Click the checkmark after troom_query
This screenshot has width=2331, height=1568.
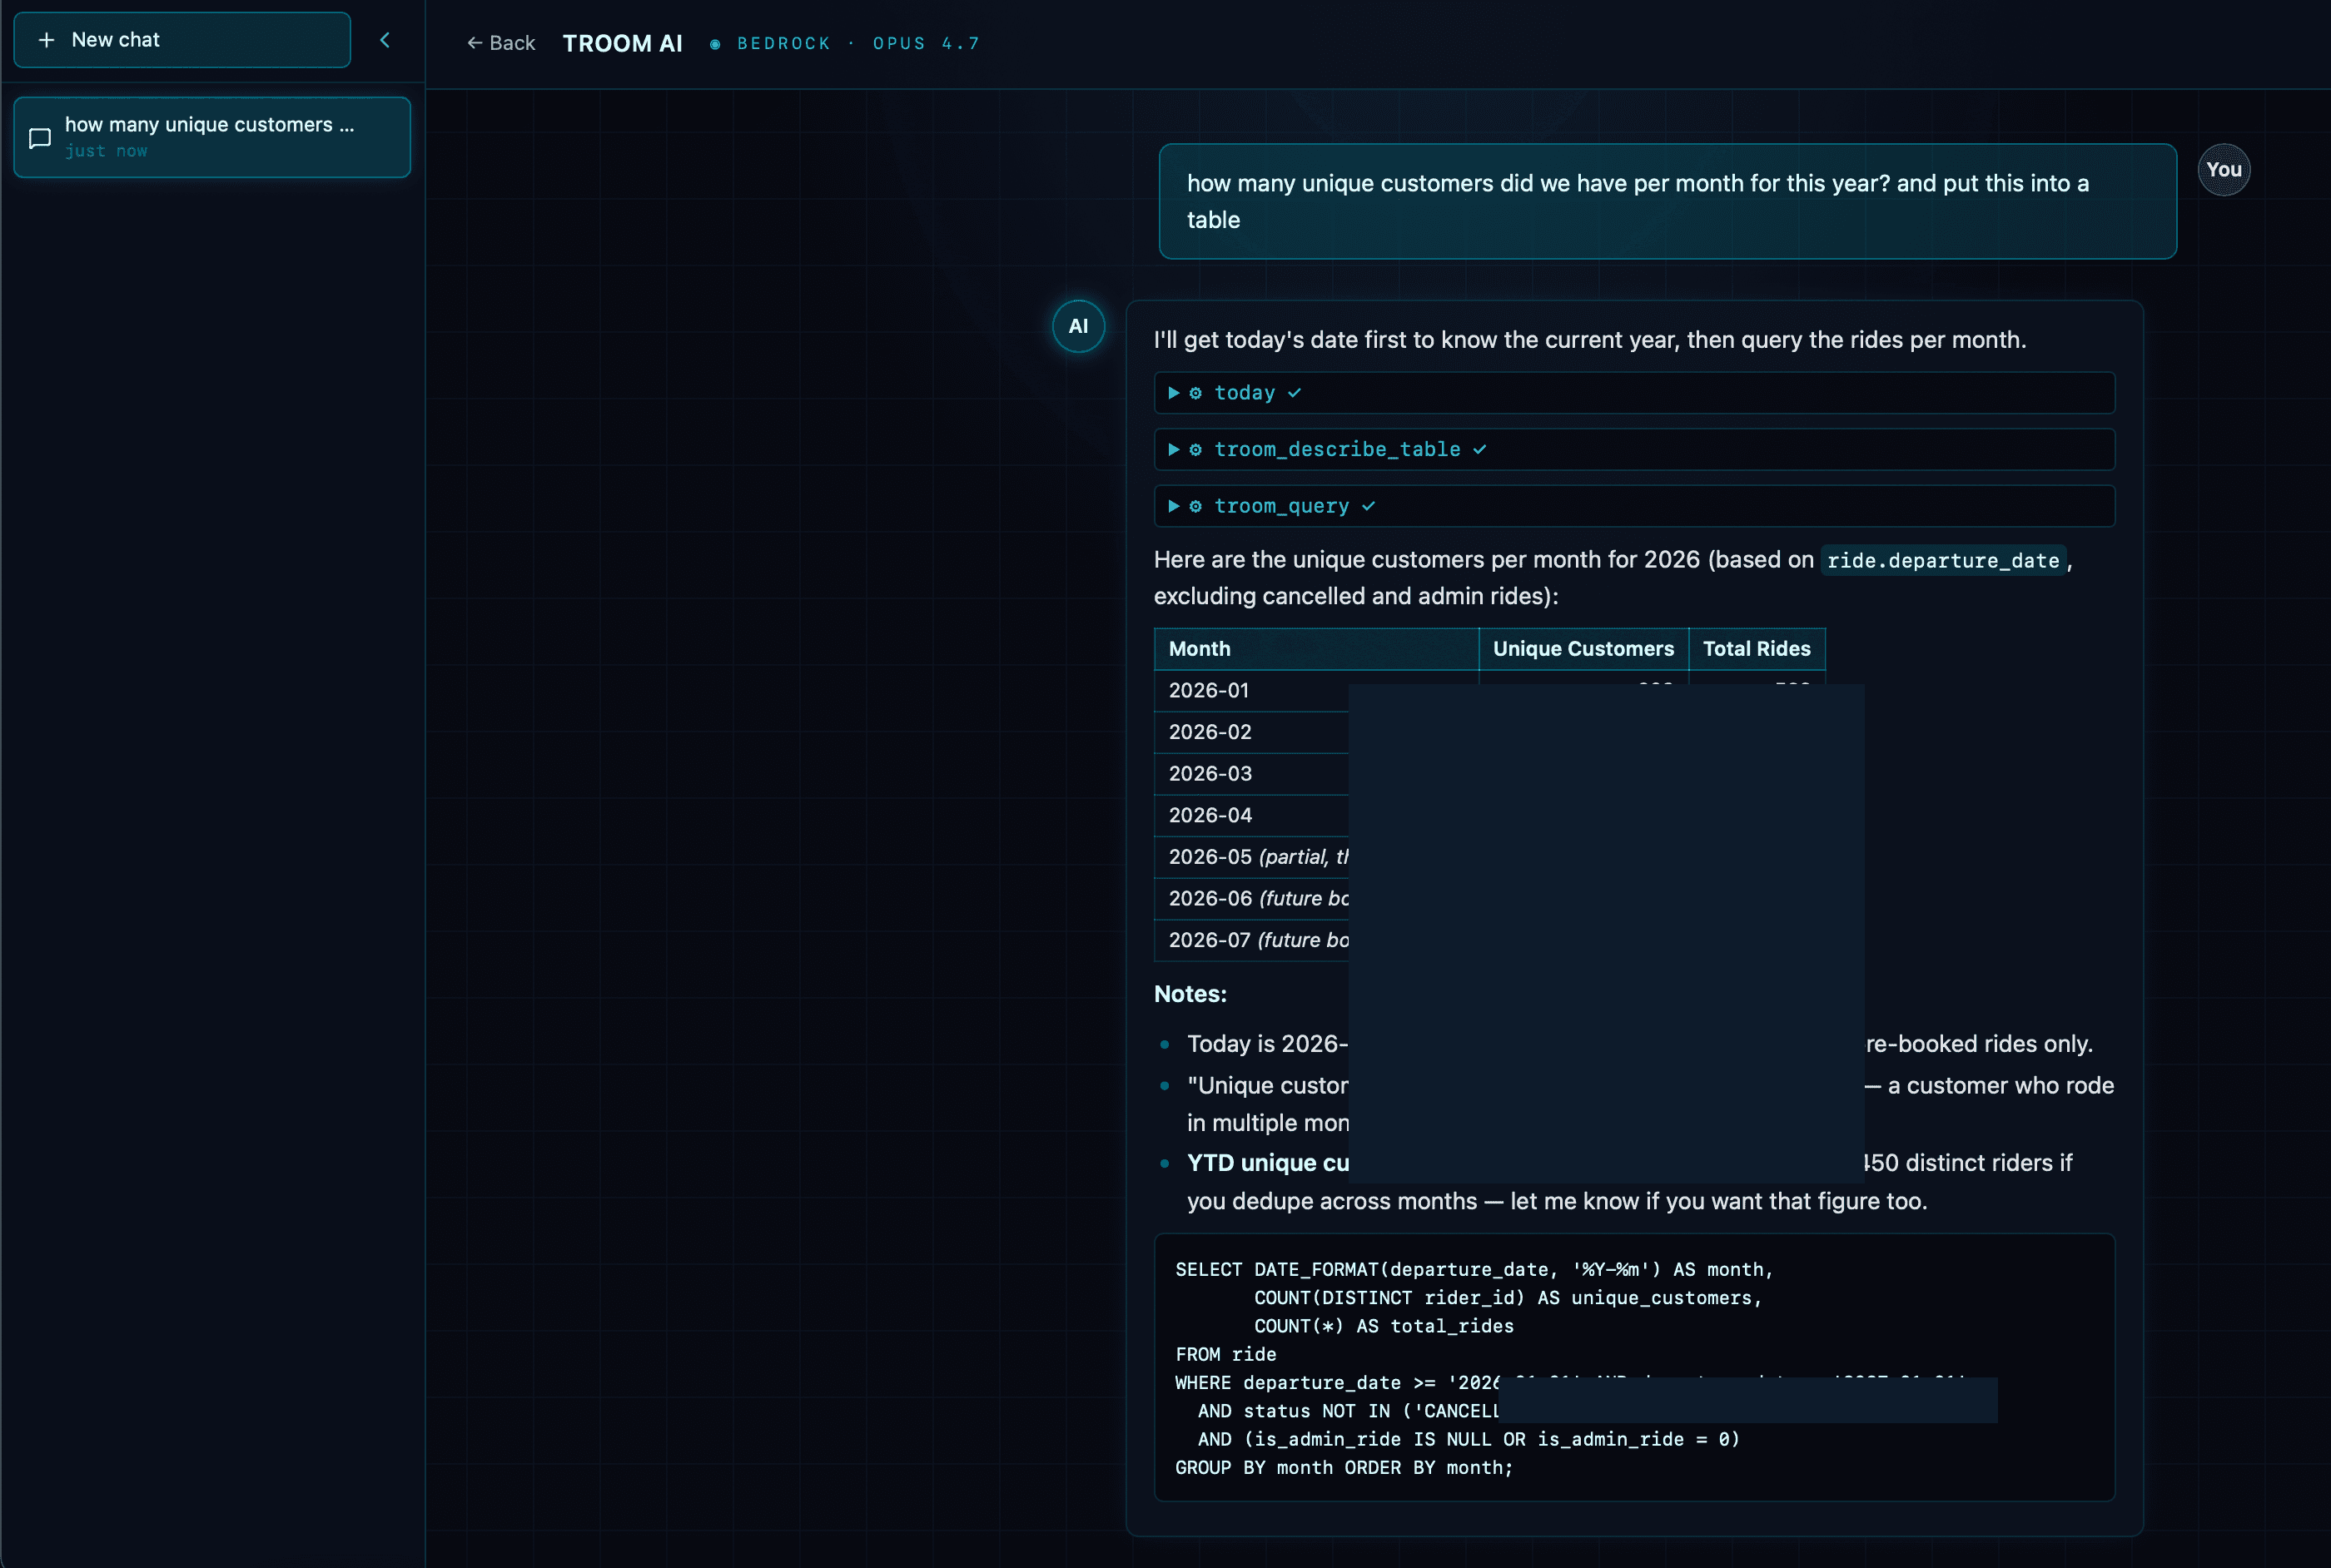pyautogui.click(x=1368, y=506)
